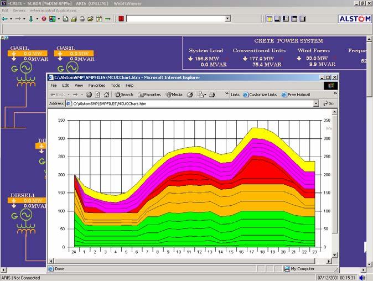This screenshot has width=373, height=281.
Task: Click the Internet Explorer Print icon
Action: pyautogui.click(x=212, y=95)
